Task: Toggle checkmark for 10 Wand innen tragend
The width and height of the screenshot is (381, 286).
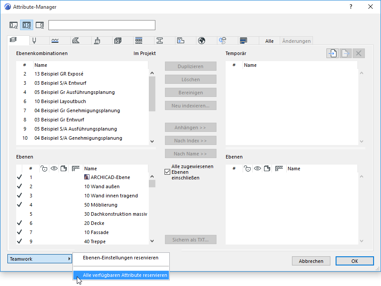Action: (20, 196)
